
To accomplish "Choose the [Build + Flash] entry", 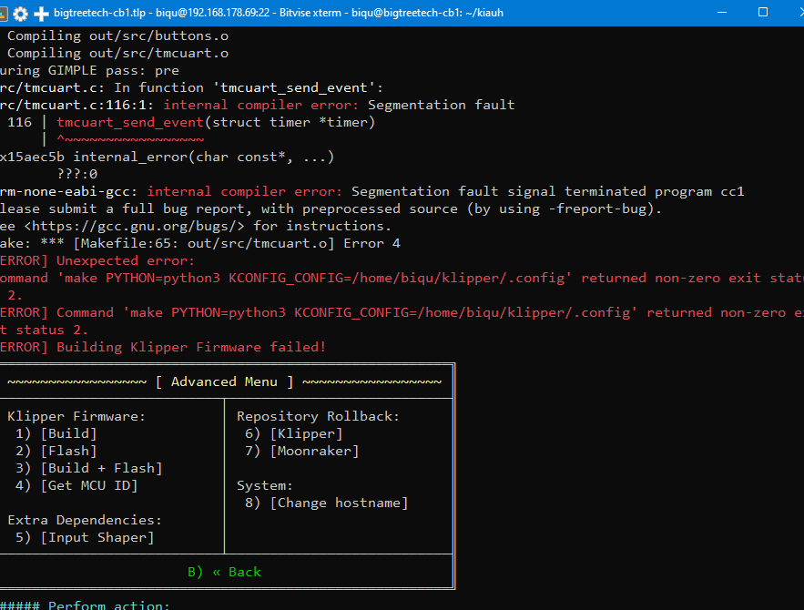I will pos(101,469).
